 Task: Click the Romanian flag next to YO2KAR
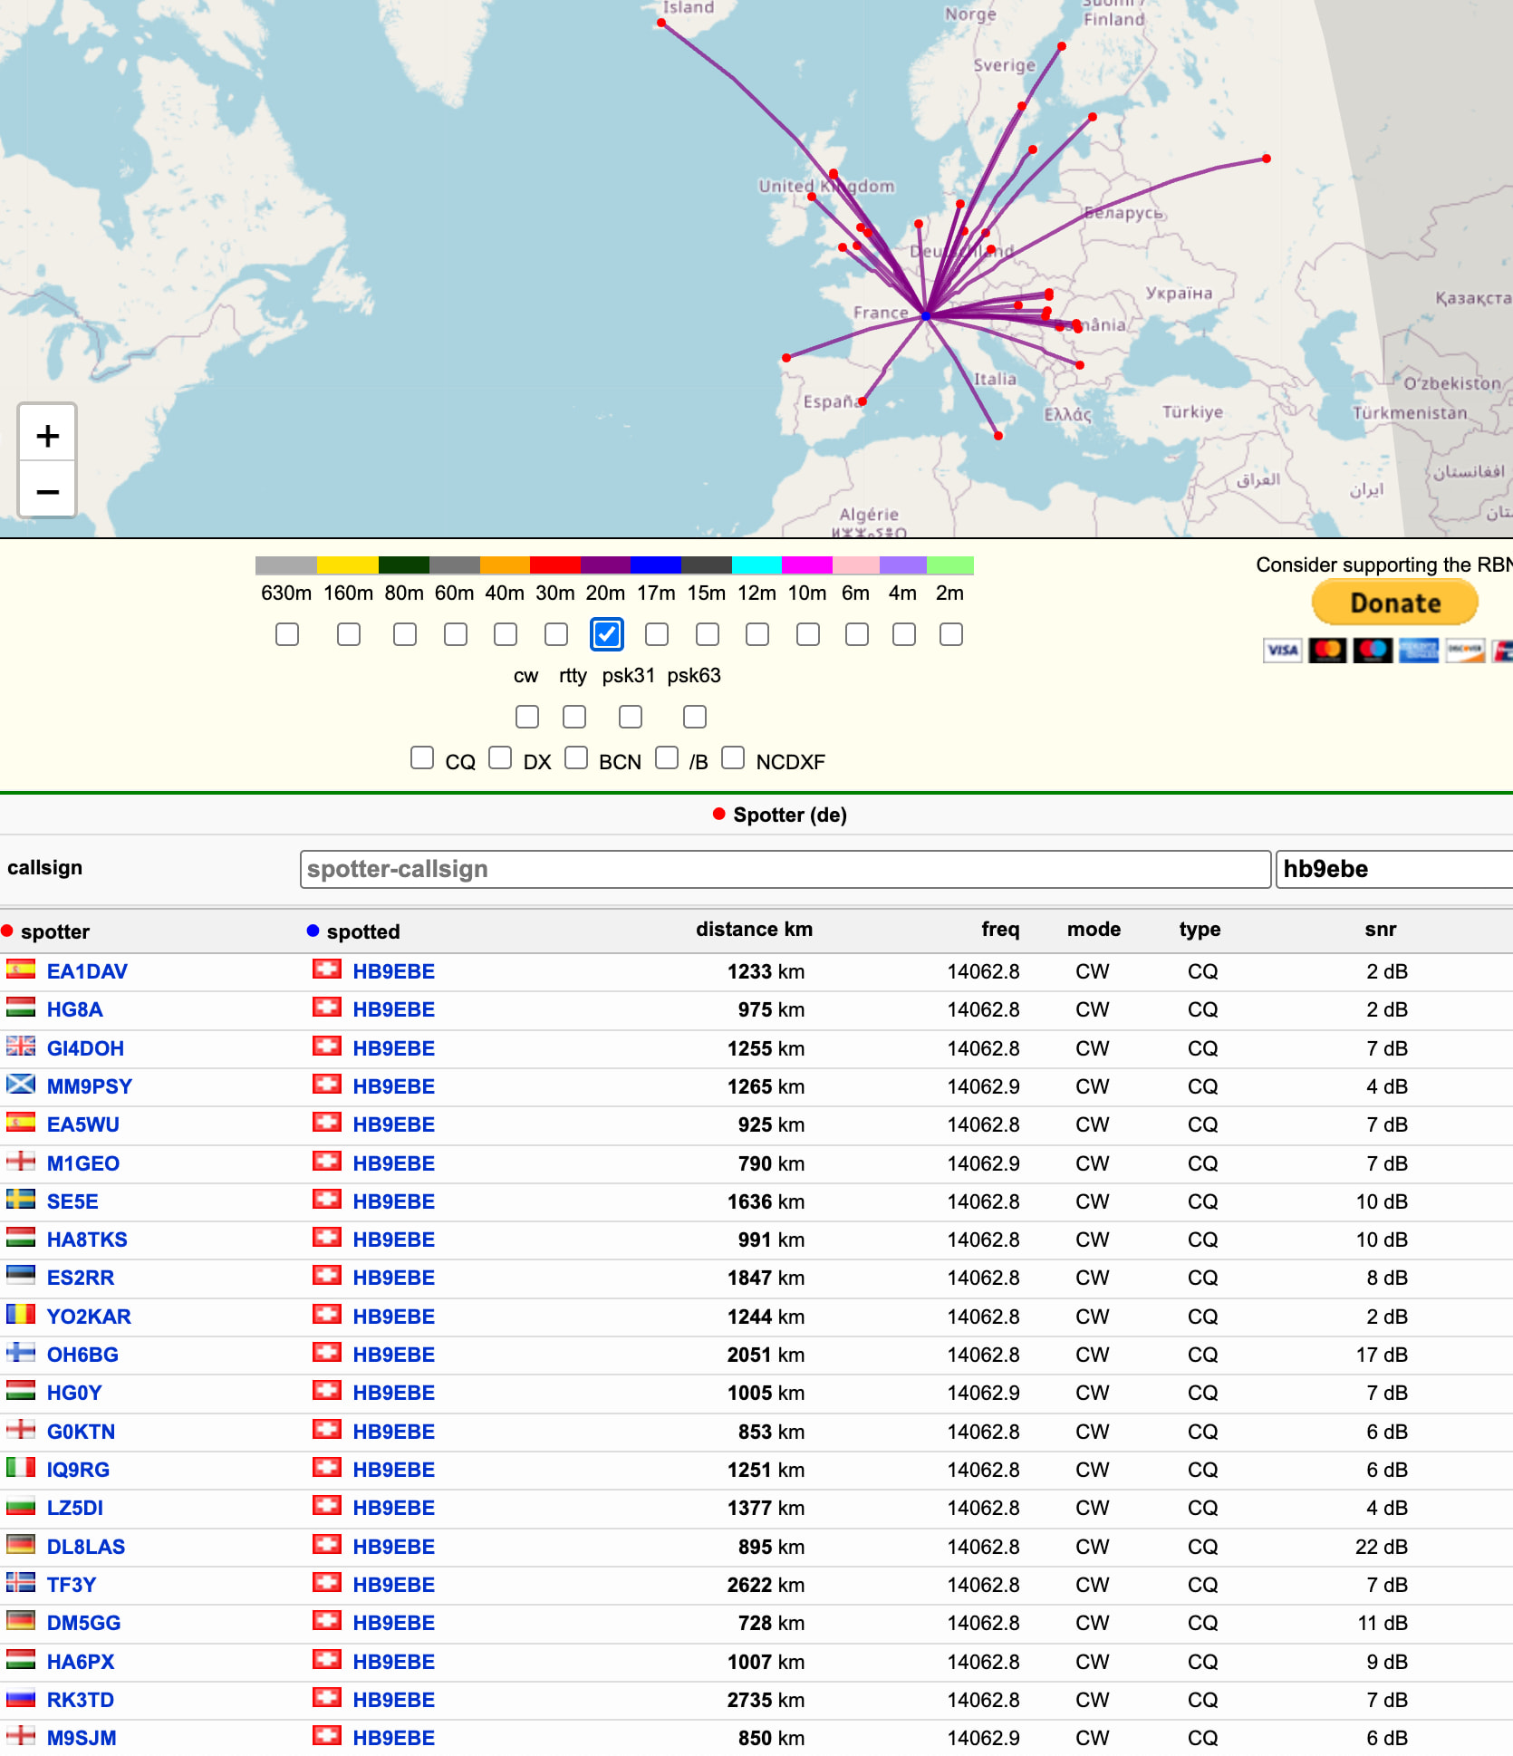pos(21,1316)
